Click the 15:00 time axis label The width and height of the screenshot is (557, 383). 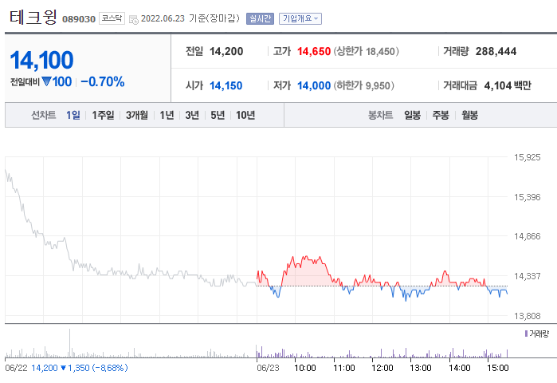[x=498, y=368]
